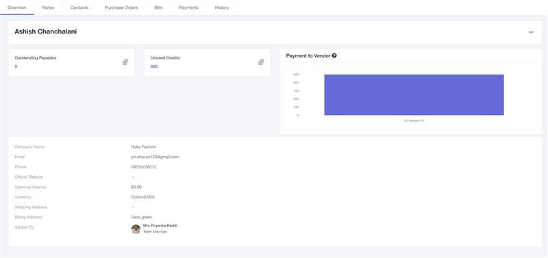The width and height of the screenshot is (548, 258).
Task: Open the three-dot more options menu
Action: (530, 32)
